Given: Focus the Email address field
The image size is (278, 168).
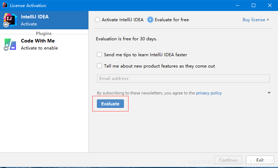Looking at the screenshot, I should pos(183,79).
